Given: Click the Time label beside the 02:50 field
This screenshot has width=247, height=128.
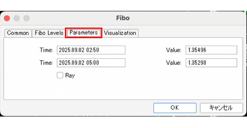Looking at the screenshot, I should click(46, 50).
